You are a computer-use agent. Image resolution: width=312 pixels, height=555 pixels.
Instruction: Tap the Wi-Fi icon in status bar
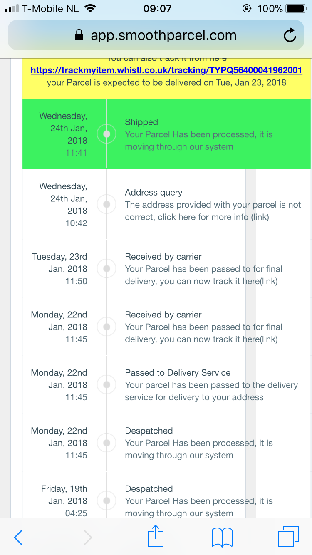89,8
